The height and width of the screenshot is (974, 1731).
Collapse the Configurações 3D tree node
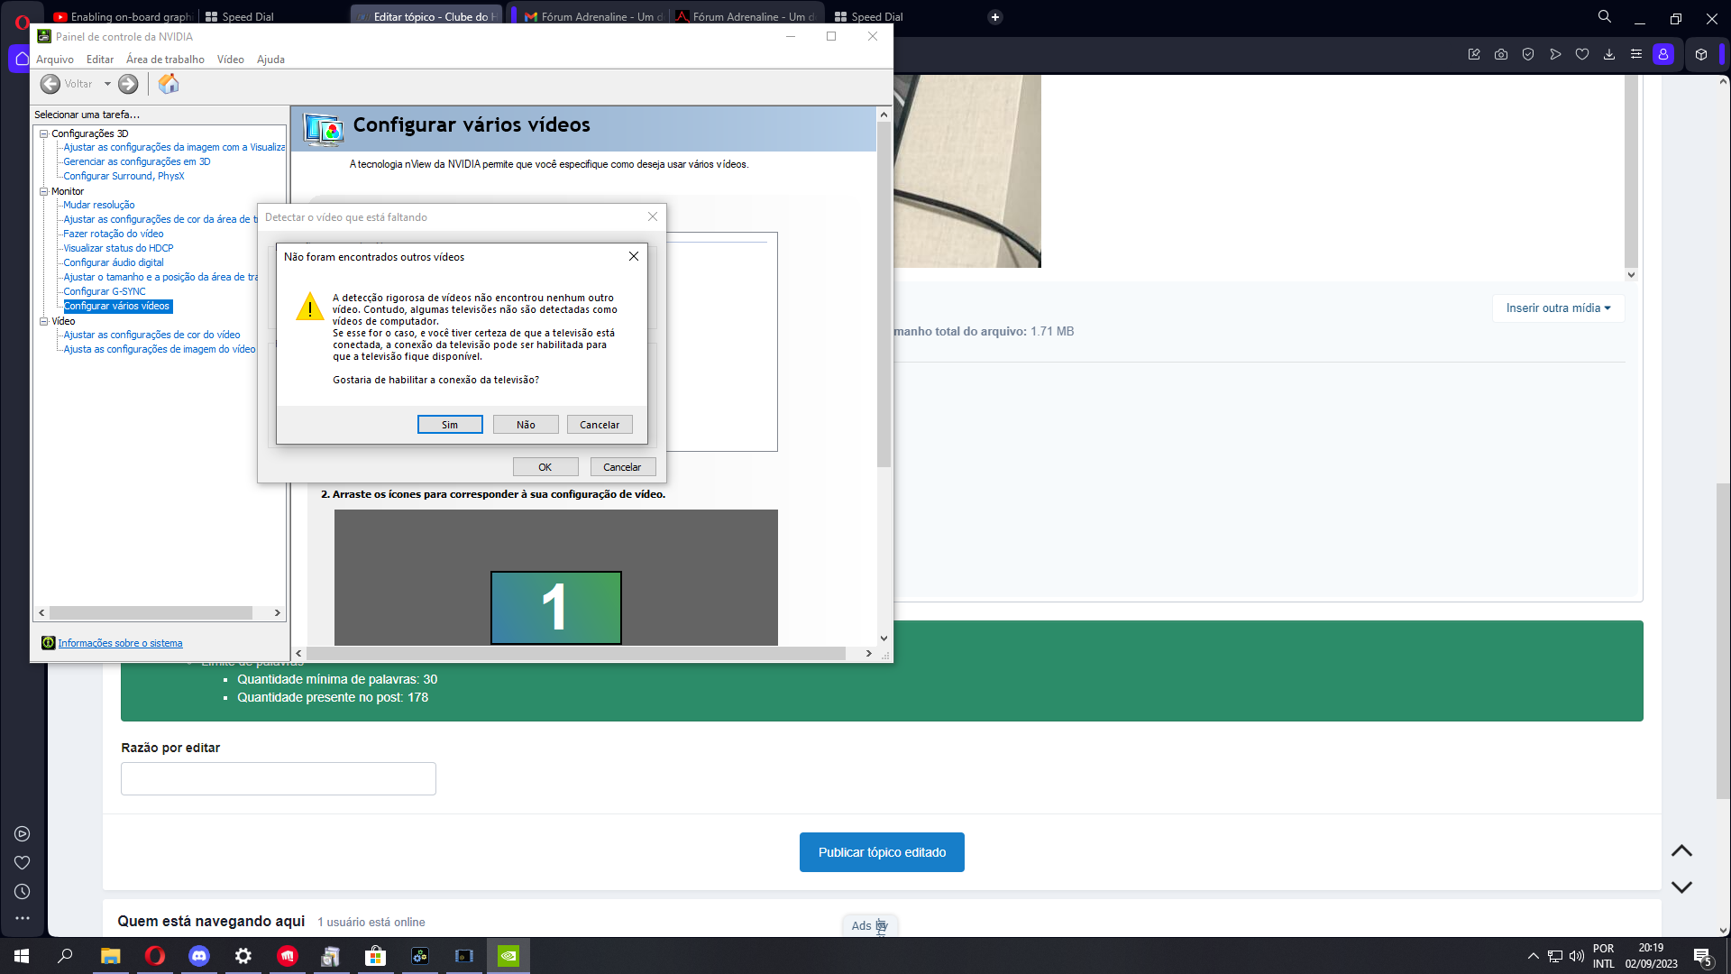tap(43, 133)
